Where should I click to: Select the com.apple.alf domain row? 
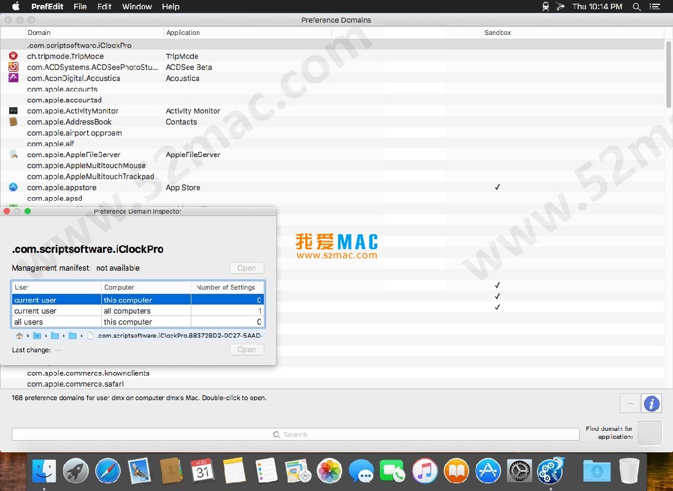[333, 144]
